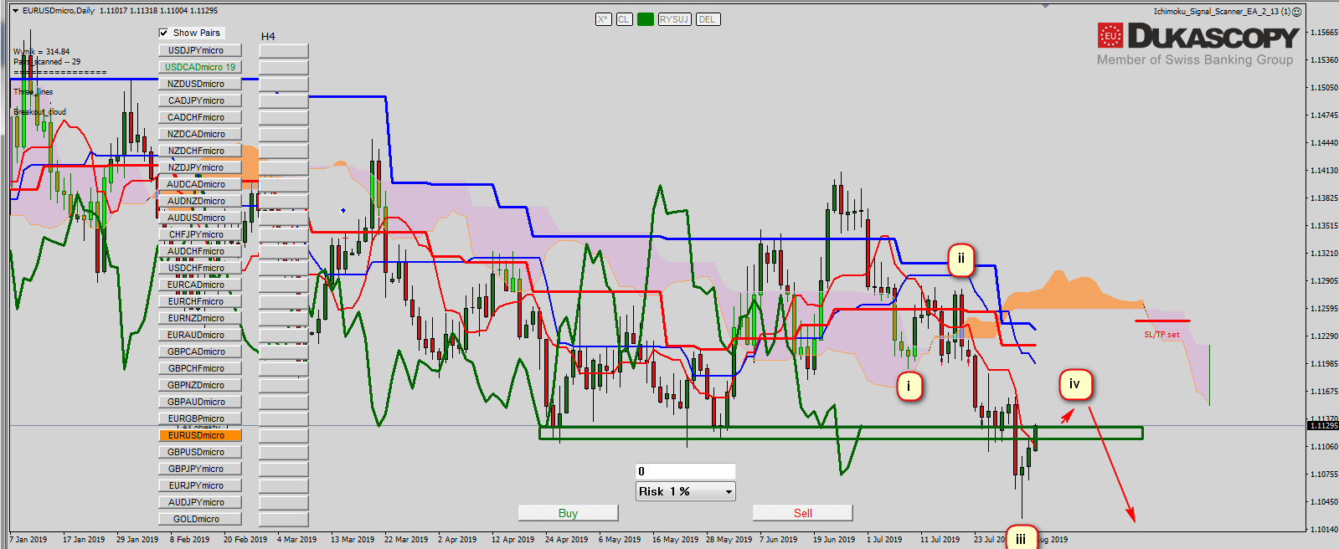Click the green color square button
Screen dimensions: 1339x549
pyautogui.click(x=645, y=19)
